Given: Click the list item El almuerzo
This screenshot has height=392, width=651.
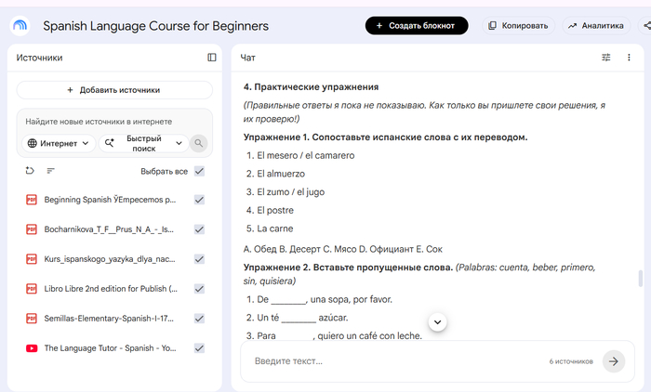Looking at the screenshot, I should [x=281, y=174].
